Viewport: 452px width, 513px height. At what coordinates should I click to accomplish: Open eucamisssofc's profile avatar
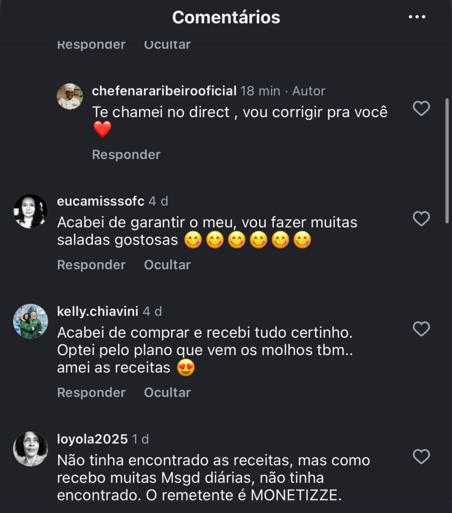(x=31, y=211)
